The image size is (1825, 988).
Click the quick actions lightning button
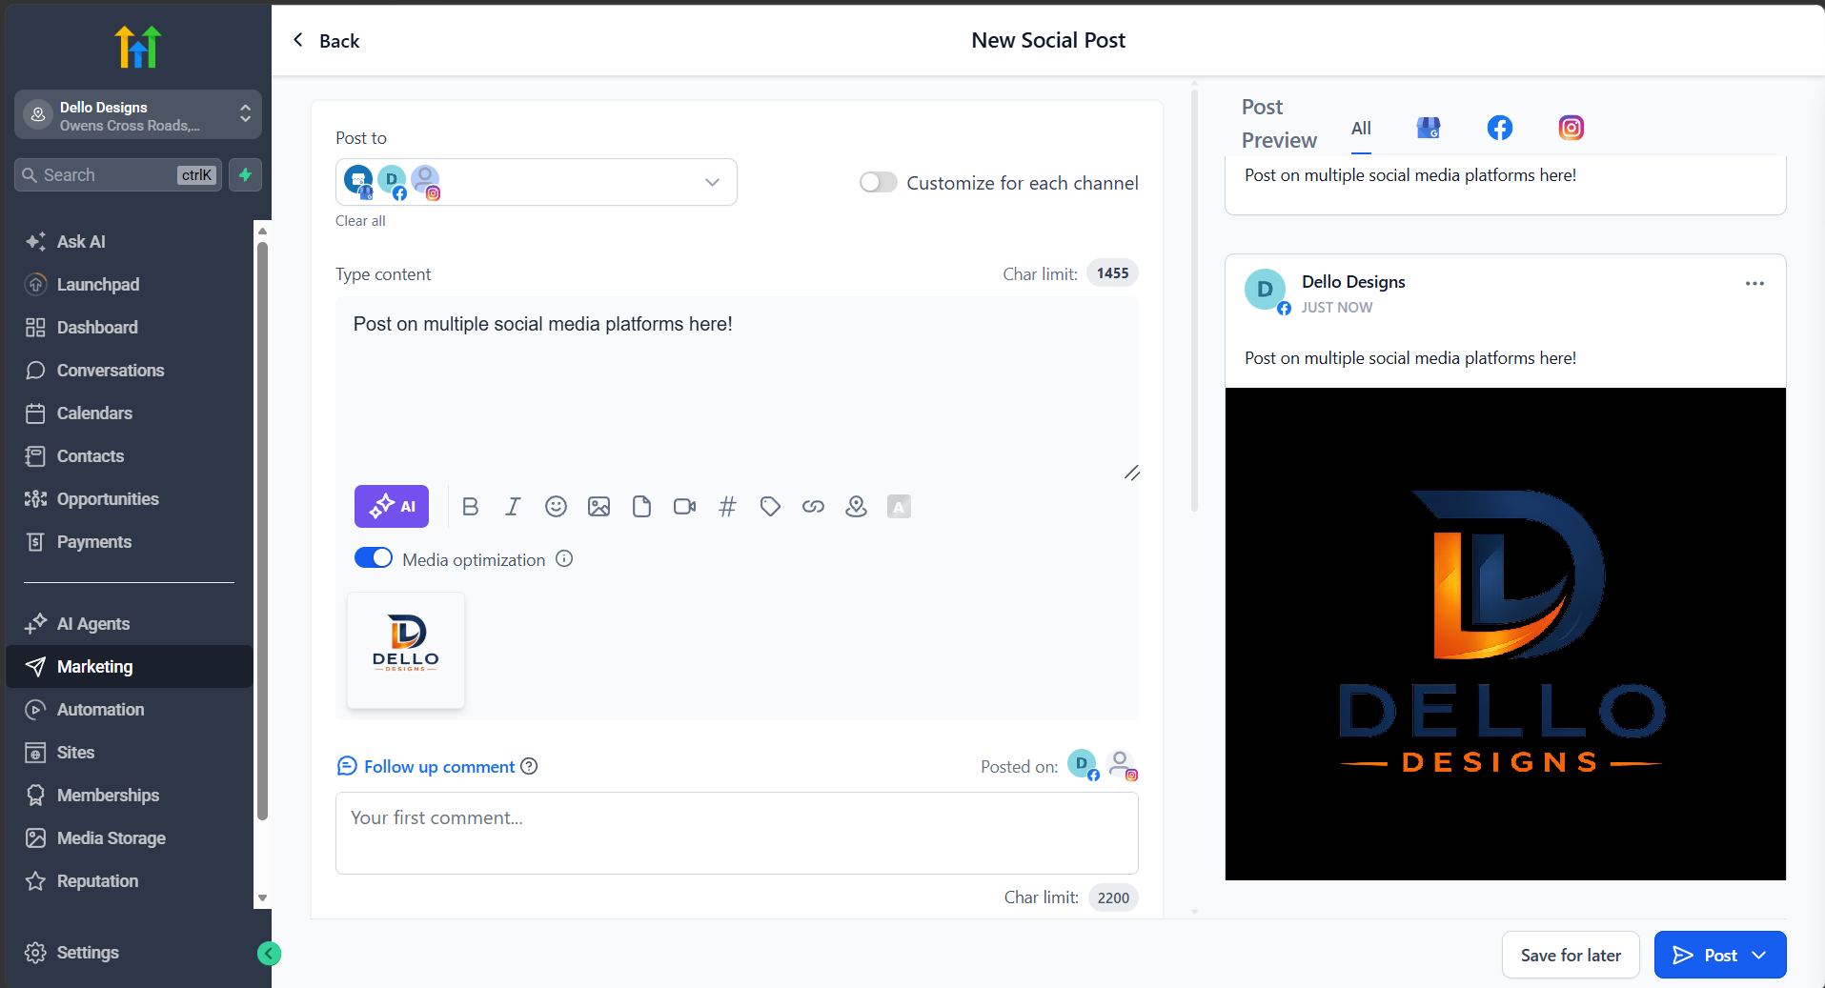point(245,175)
